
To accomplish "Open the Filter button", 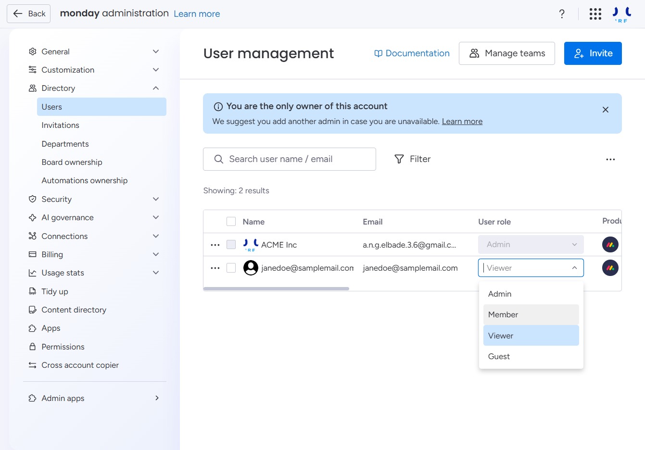I will pos(412,159).
